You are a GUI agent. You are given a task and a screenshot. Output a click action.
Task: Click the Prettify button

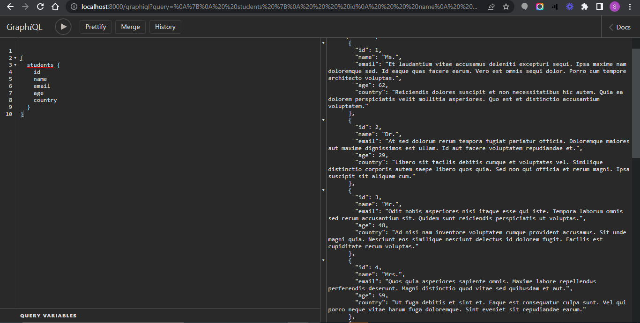point(96,27)
